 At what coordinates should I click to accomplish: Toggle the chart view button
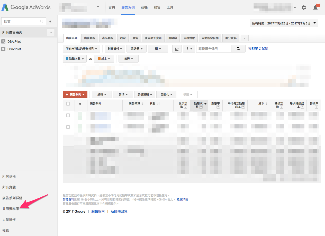[x=177, y=49]
